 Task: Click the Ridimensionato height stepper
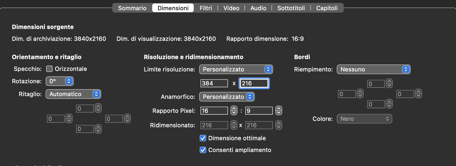coord(279,125)
